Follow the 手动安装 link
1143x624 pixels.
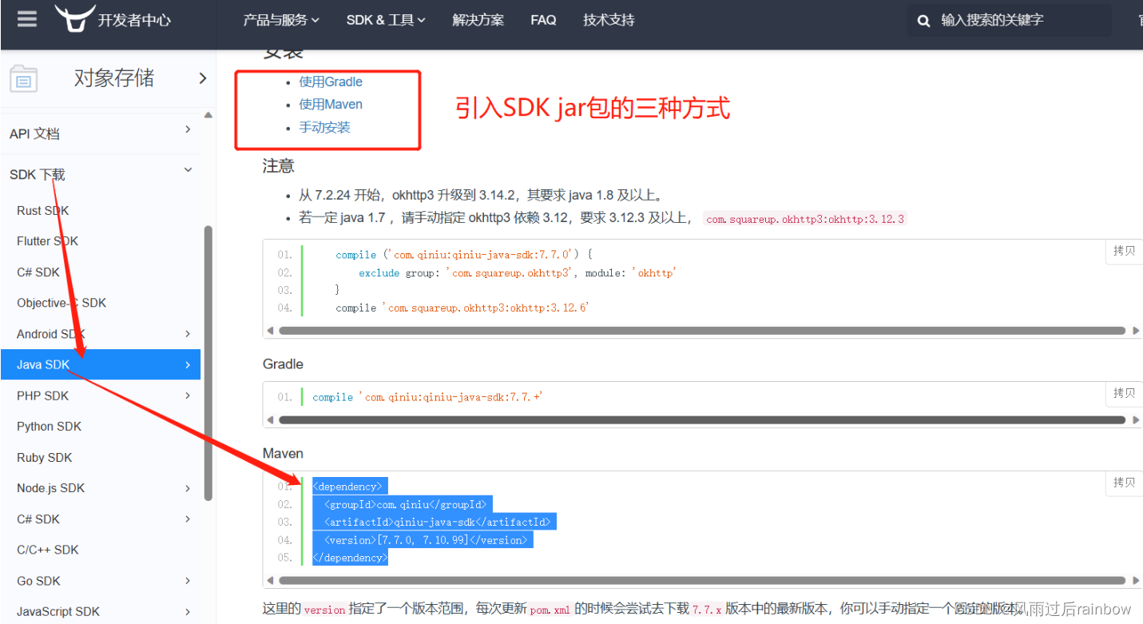(324, 127)
